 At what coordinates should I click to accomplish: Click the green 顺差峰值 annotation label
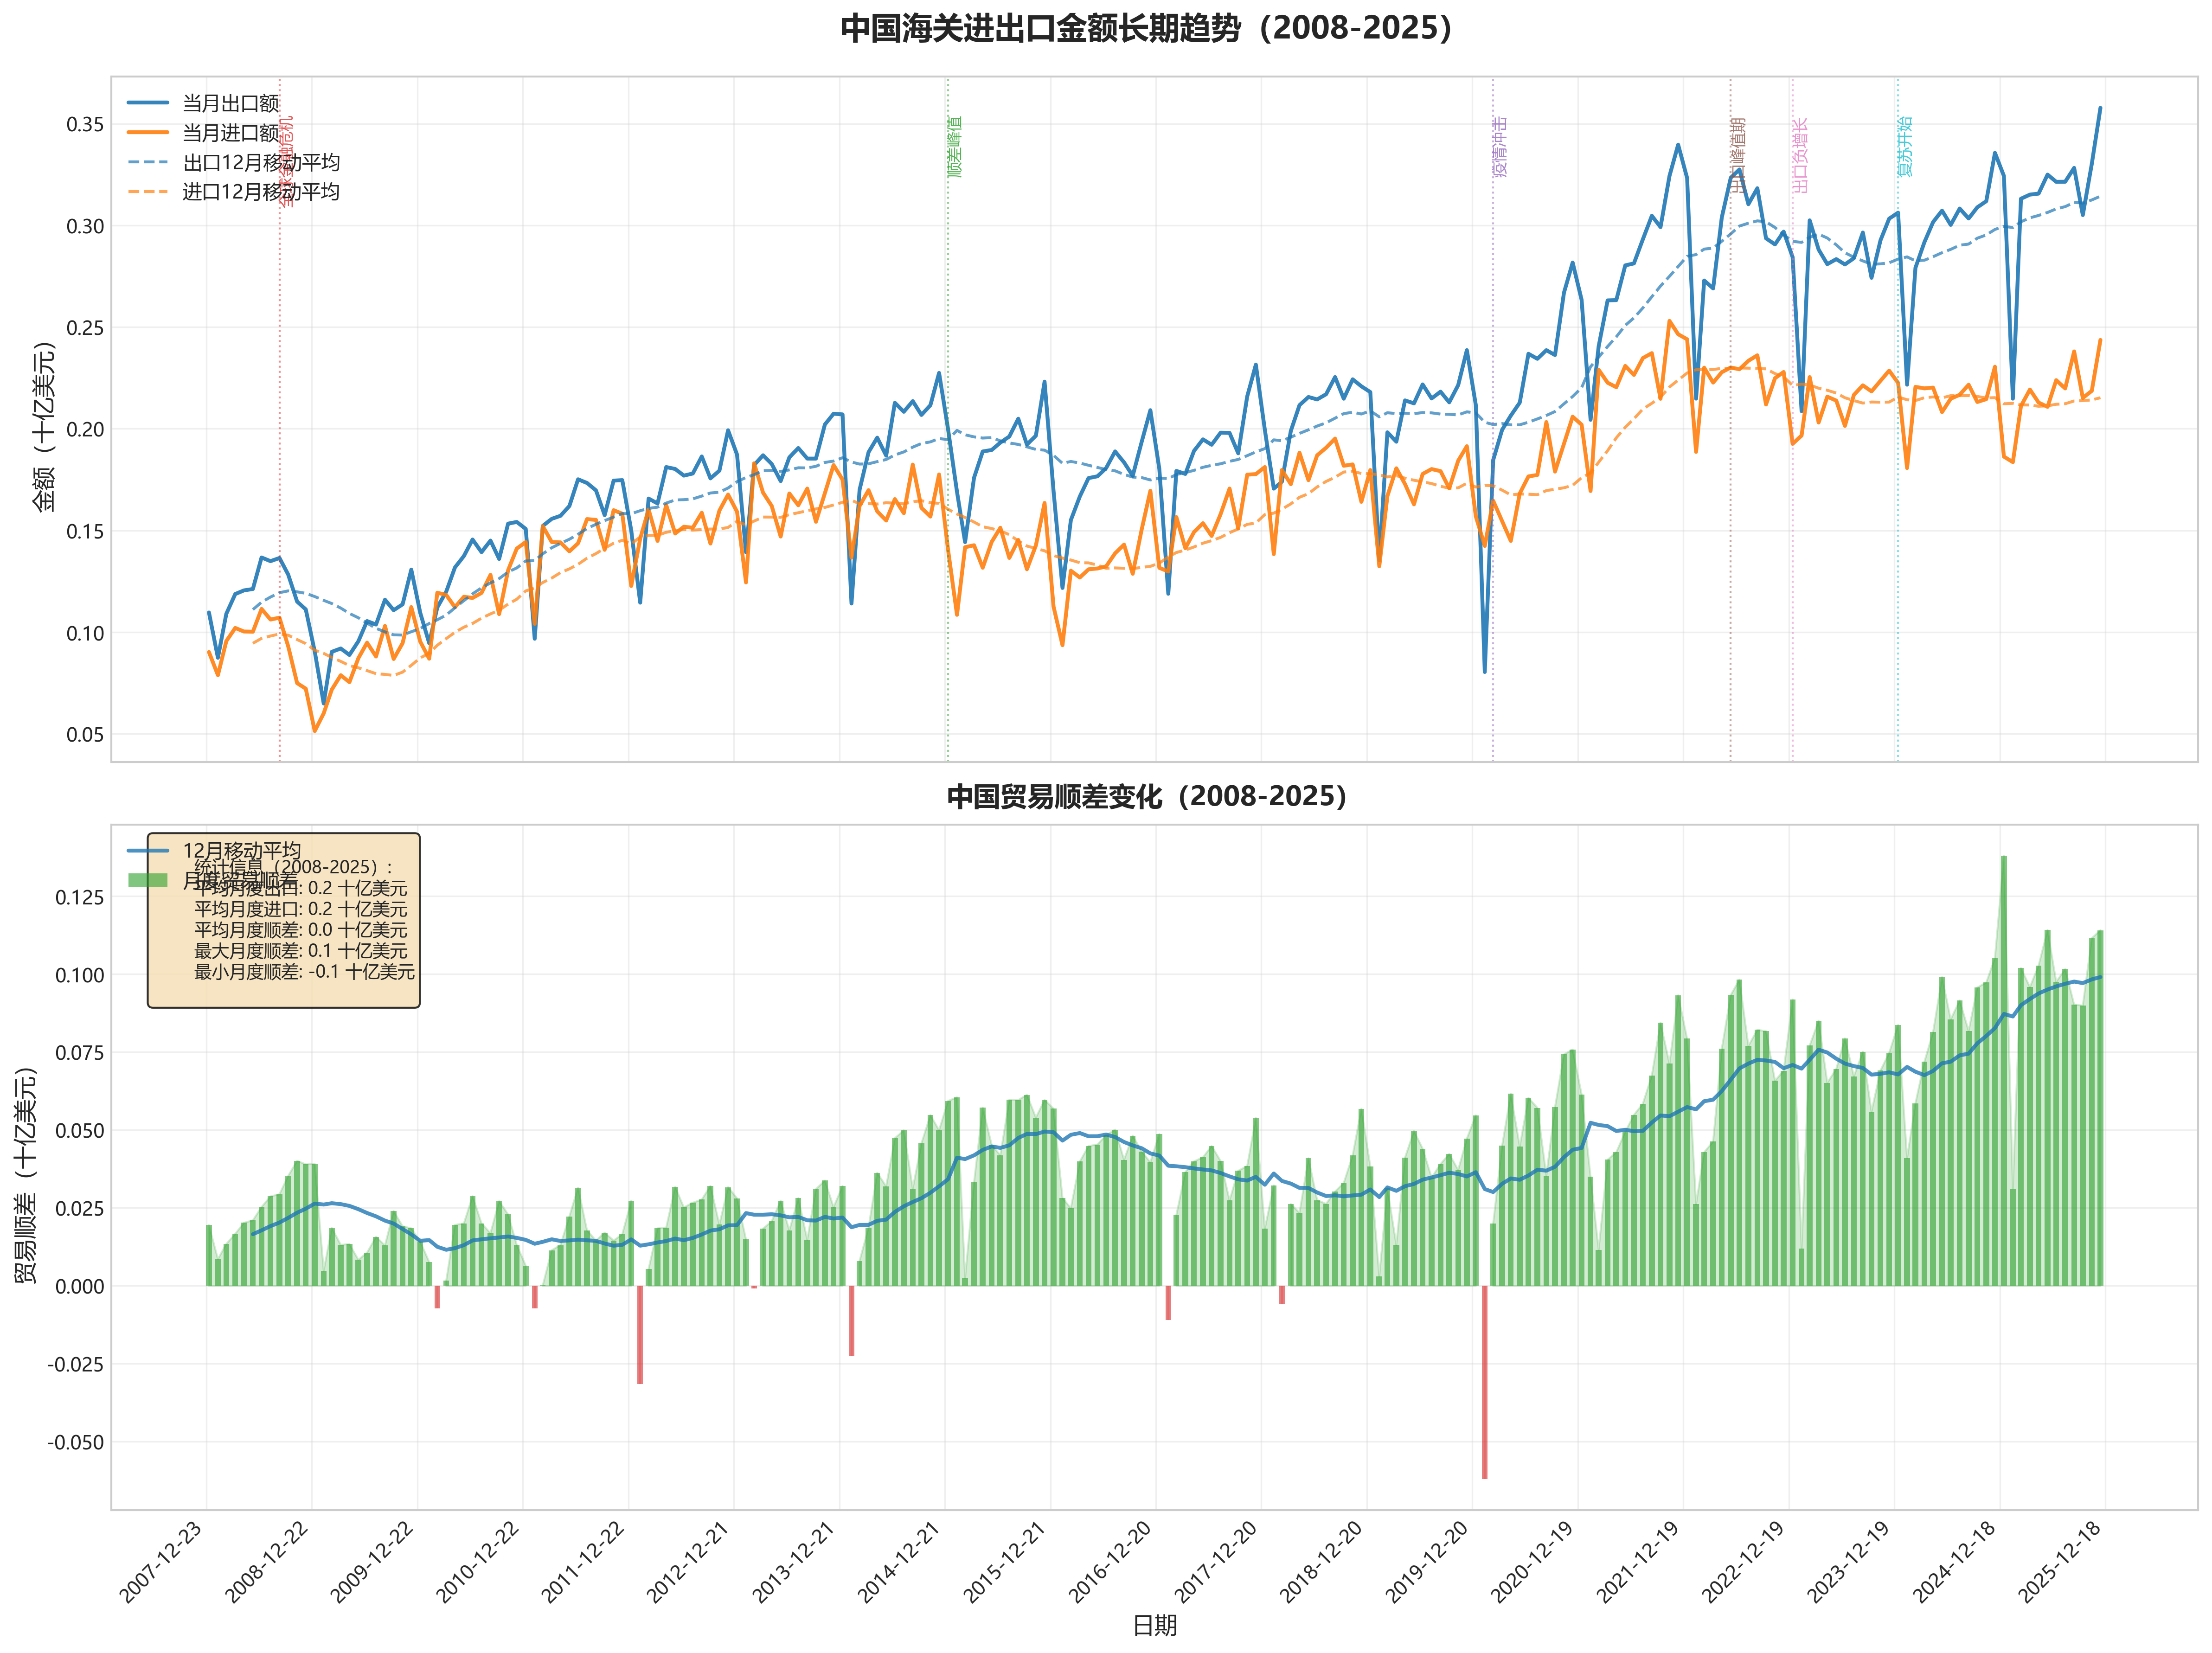point(955,147)
